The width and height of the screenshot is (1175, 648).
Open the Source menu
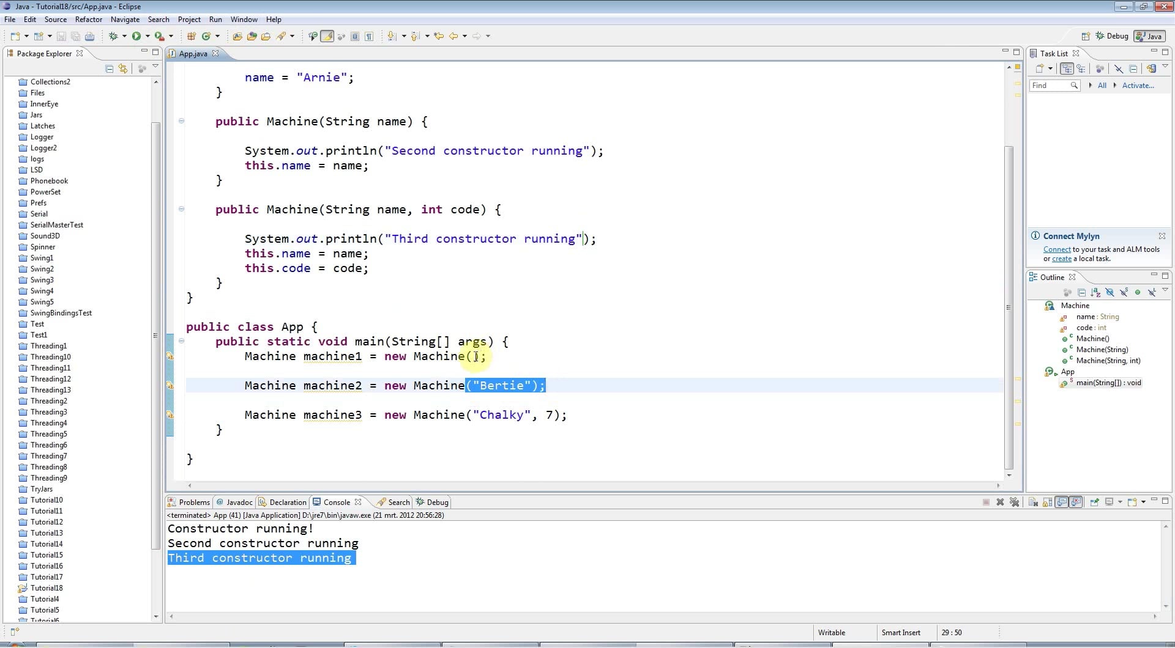coord(56,20)
